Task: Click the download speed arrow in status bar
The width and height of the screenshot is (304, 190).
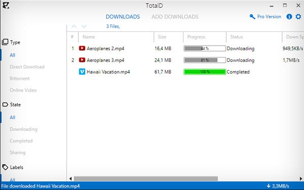Action: pos(268,186)
